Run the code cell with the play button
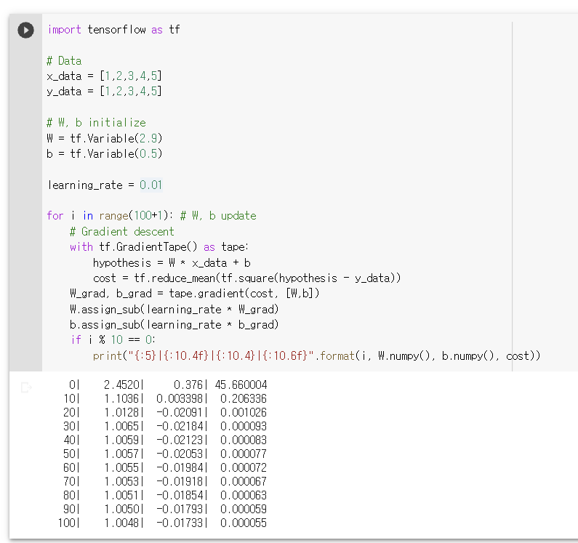 pos(25,31)
